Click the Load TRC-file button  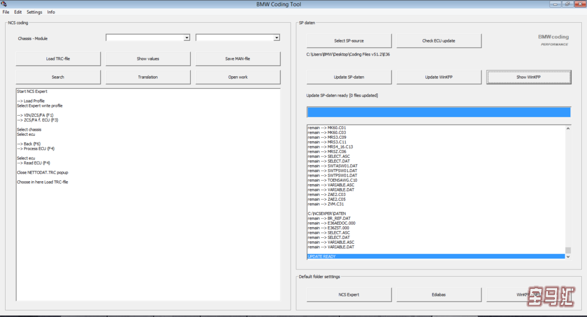pos(58,59)
